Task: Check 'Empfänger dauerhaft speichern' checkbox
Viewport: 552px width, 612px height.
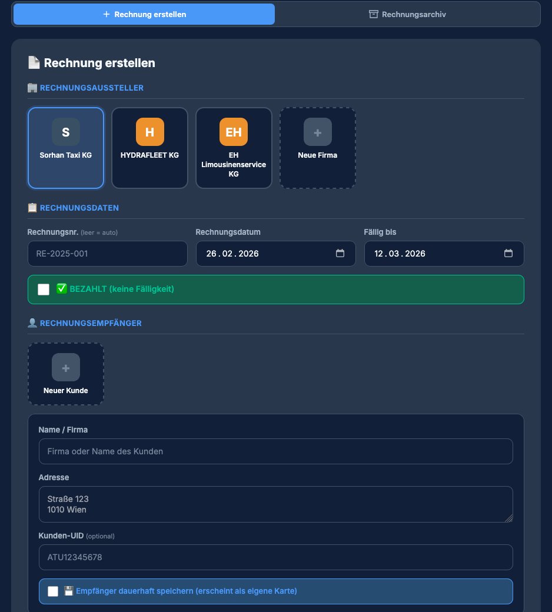Action: [x=53, y=591]
